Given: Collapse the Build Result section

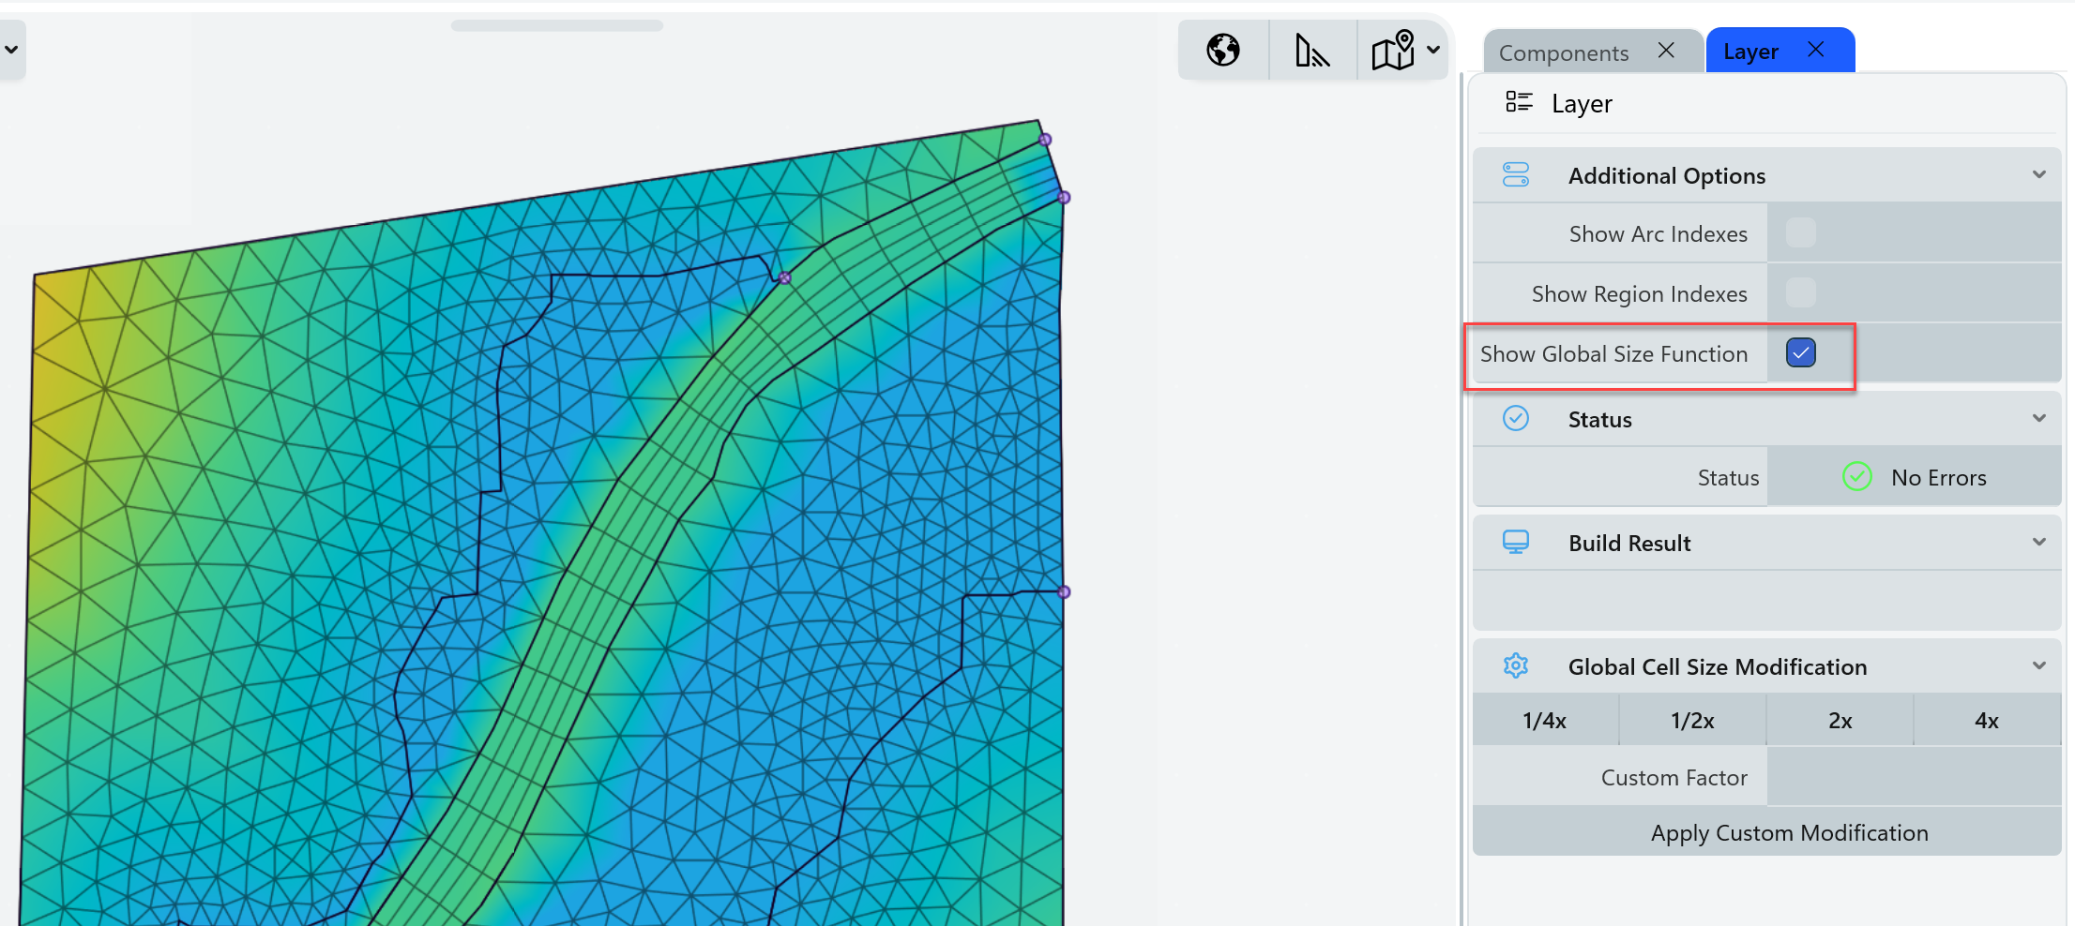Looking at the screenshot, I should point(2038,543).
